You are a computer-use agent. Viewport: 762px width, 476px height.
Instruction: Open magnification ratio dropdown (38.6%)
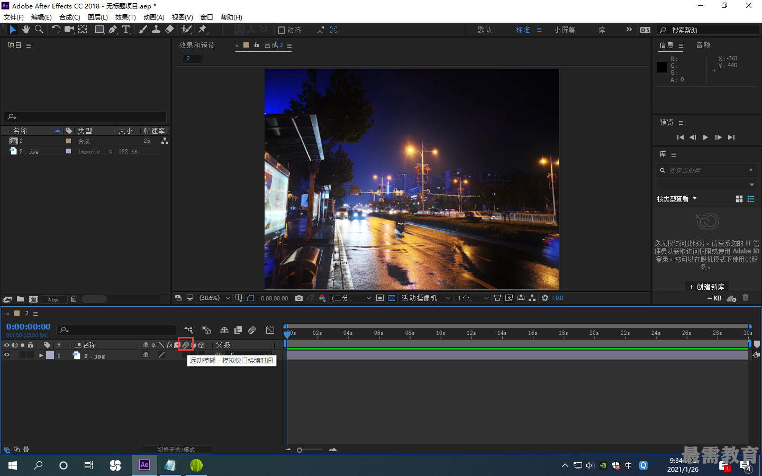coord(214,298)
